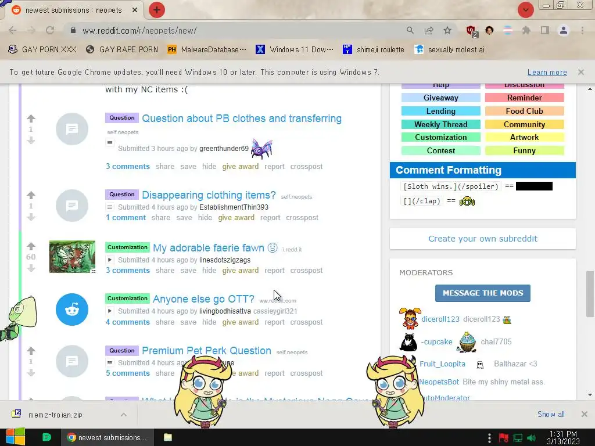This screenshot has height=446, width=595.
Task: Close the 'newest submissions : neopets' tab
Action: pos(135,10)
